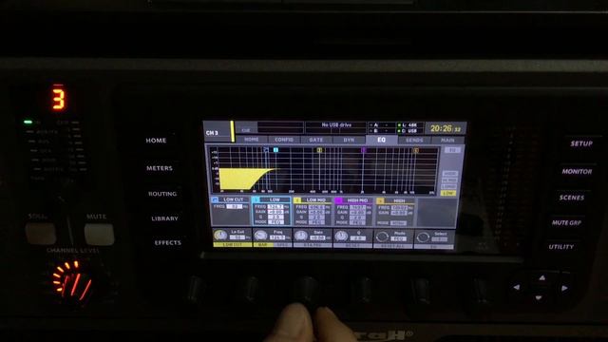Screen dimensions: 608x342
Task: Select the purple band 3 handle on graph
Action: tap(363, 150)
